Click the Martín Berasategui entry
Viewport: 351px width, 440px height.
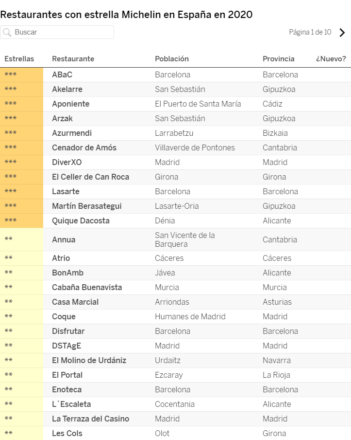86,206
